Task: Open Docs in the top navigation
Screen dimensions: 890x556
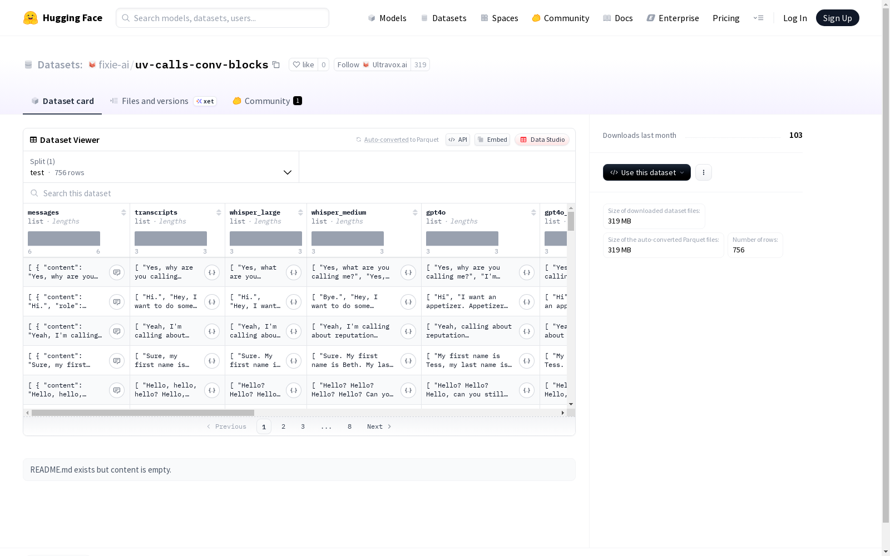Action: pos(617,18)
